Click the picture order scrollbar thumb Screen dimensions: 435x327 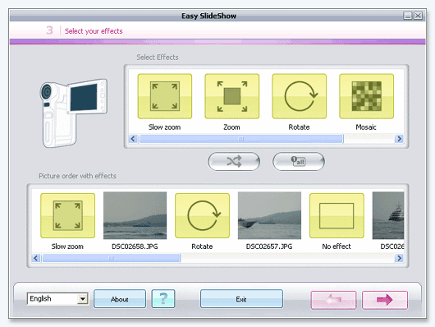tap(112, 258)
